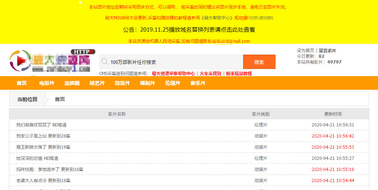
Task: Open the 连续剧 navigation category
Action: (x=72, y=83)
